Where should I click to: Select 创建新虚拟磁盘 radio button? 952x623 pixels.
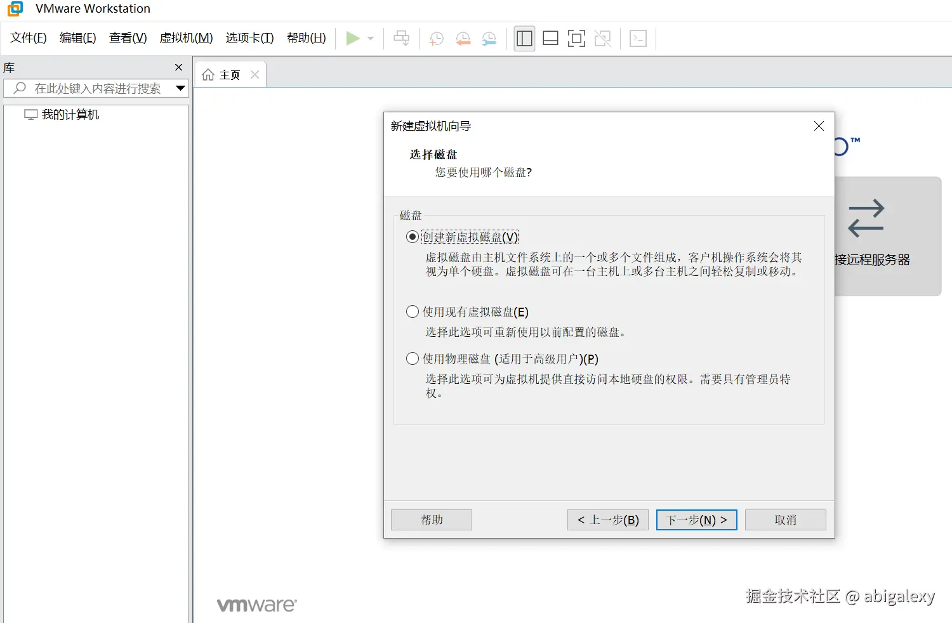pos(412,236)
